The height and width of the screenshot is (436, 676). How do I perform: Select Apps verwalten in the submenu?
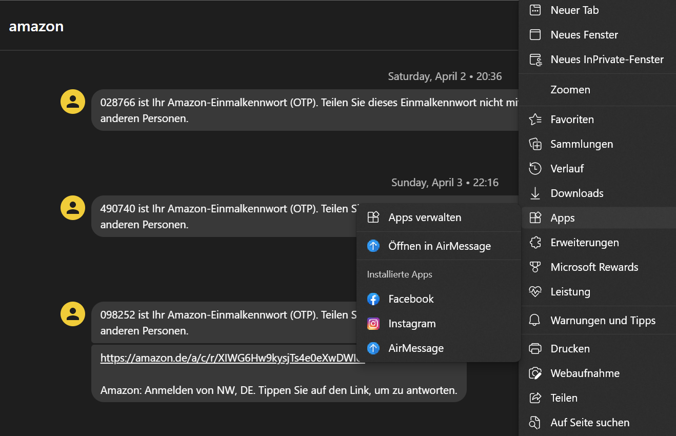[439, 217]
